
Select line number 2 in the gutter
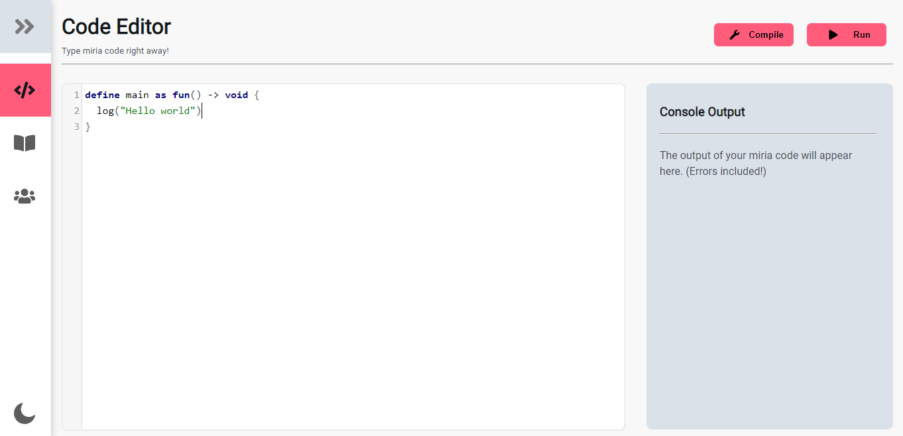[x=76, y=111]
